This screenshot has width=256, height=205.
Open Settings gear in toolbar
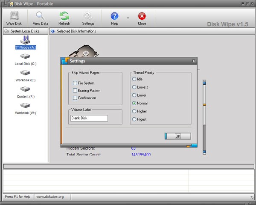point(88,16)
